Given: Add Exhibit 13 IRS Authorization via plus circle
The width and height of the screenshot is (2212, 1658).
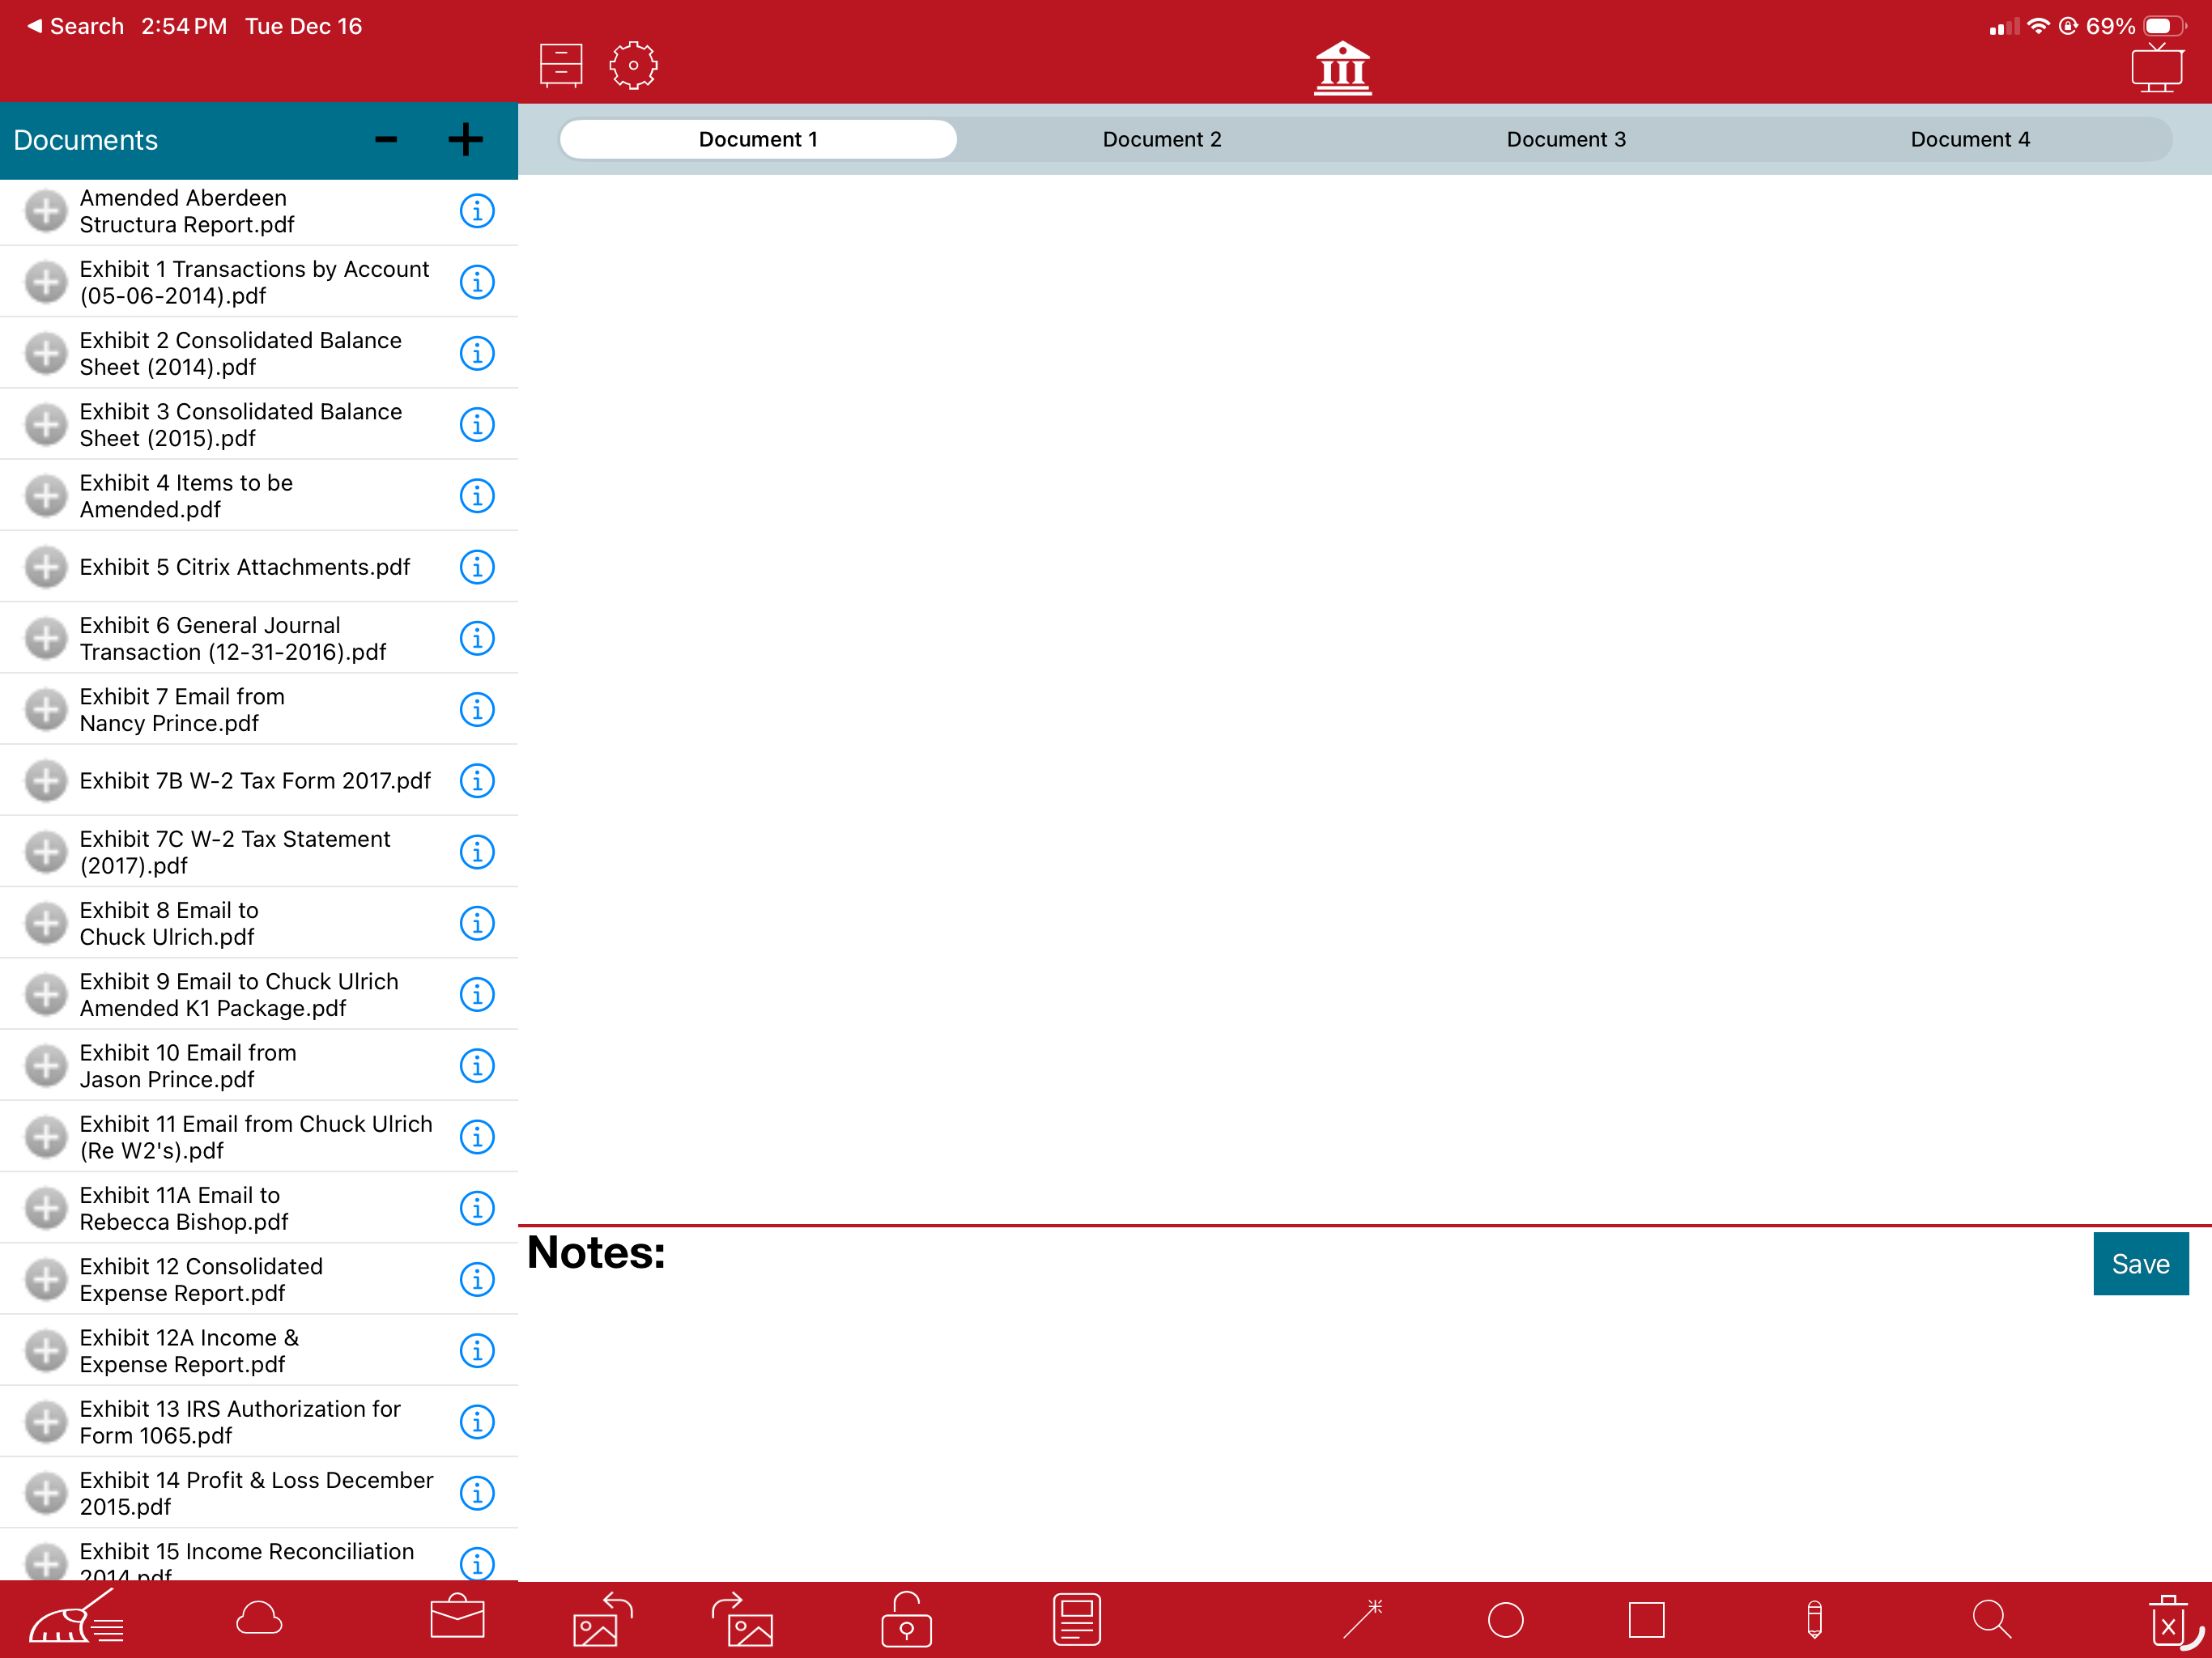Looking at the screenshot, I should coord(46,1422).
